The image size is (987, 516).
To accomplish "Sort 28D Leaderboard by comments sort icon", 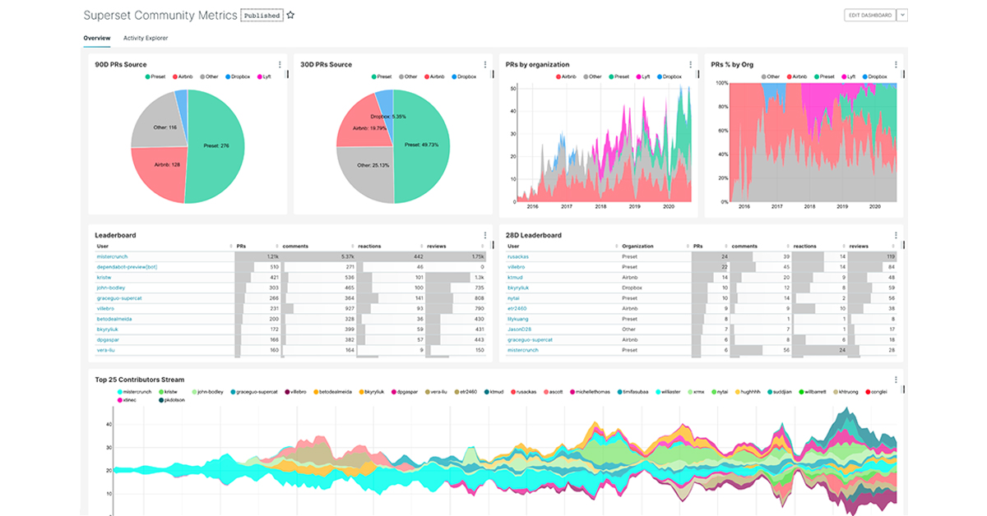I will pyautogui.click(x=787, y=246).
